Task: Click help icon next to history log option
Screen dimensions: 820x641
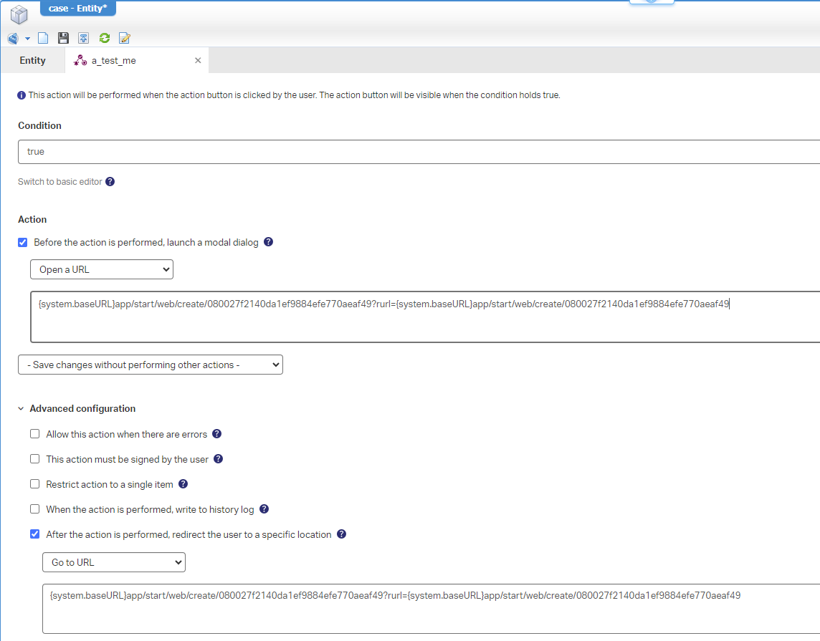Action: click(264, 509)
